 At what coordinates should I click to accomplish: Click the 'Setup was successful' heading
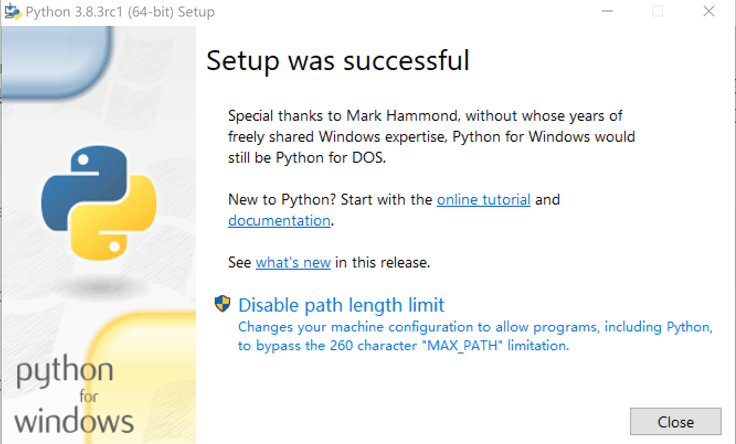[337, 61]
